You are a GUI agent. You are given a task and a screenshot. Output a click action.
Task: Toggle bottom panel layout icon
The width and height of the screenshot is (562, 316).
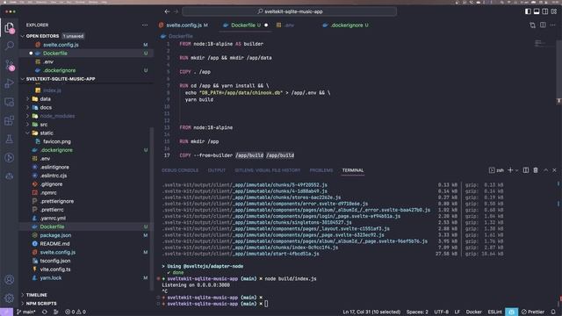(537, 11)
